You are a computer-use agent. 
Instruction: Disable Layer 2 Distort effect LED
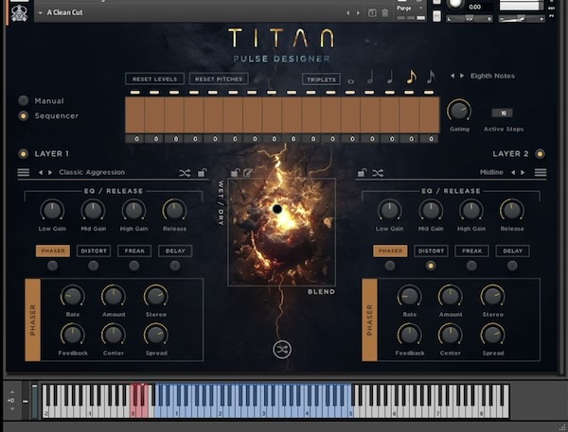431,266
